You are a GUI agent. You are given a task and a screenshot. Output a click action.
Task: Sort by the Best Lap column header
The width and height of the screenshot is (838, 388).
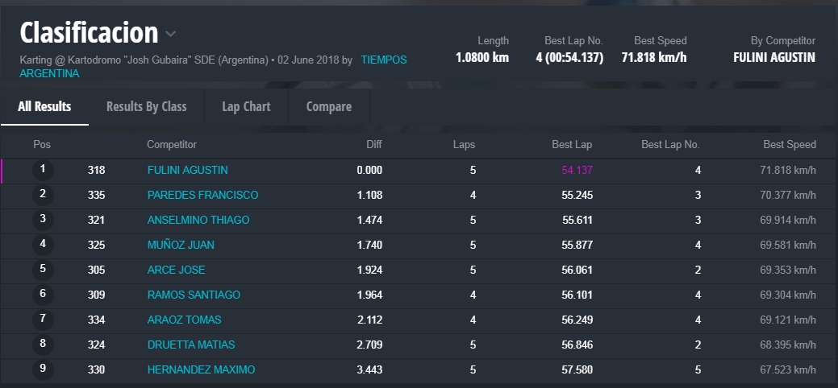coord(571,145)
